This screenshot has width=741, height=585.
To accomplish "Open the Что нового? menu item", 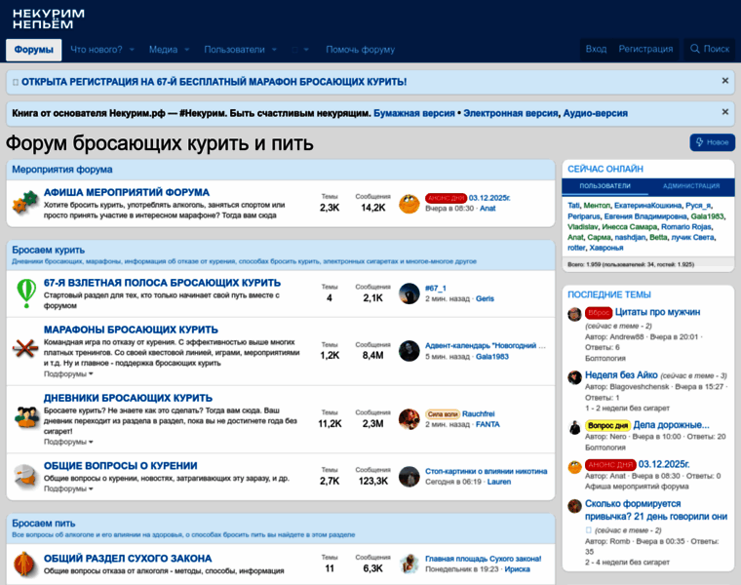I will coord(97,50).
